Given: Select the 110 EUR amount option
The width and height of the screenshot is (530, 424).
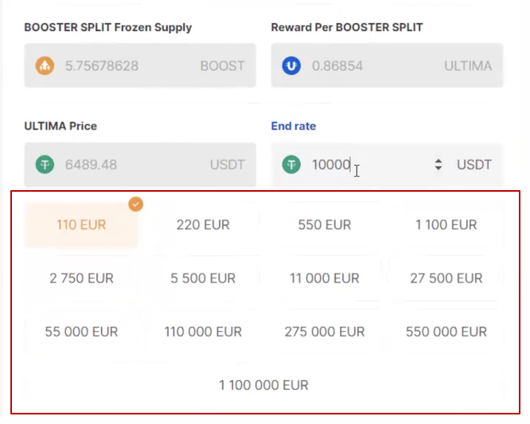Looking at the screenshot, I should point(81,225).
